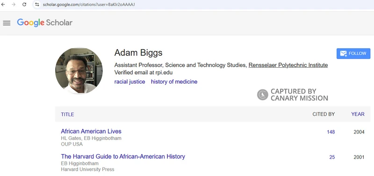Click the Cited By column header
This screenshot has width=374, height=176.
tap(324, 114)
